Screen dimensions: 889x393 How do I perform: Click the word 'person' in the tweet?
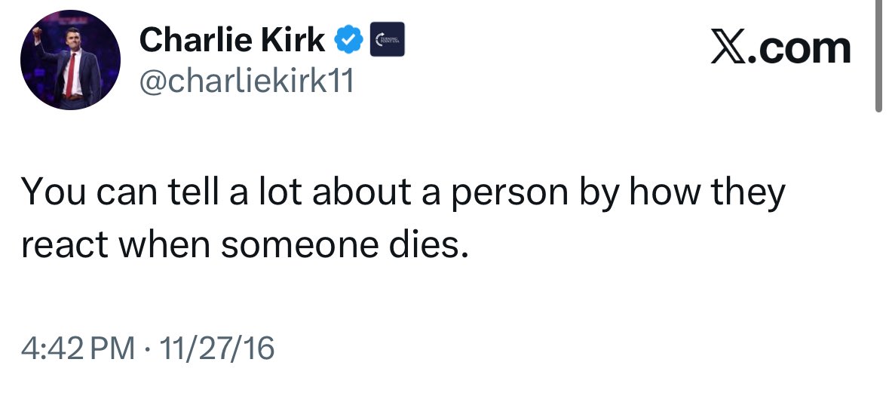pyautogui.click(x=510, y=195)
